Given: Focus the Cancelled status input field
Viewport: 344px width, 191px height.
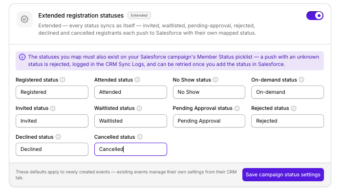Looking at the screenshot, I should tap(130, 149).
